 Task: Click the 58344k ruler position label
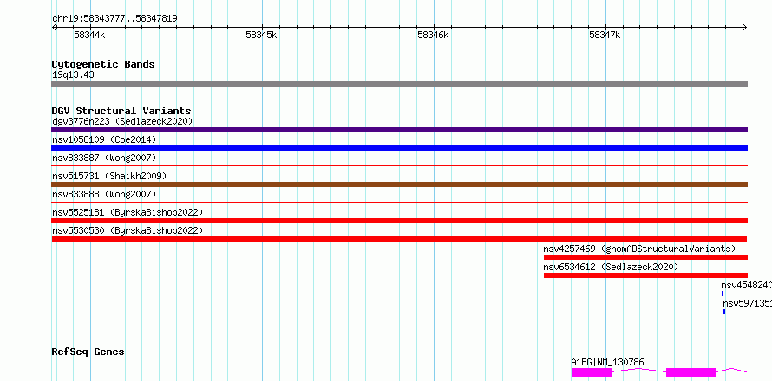(x=89, y=36)
